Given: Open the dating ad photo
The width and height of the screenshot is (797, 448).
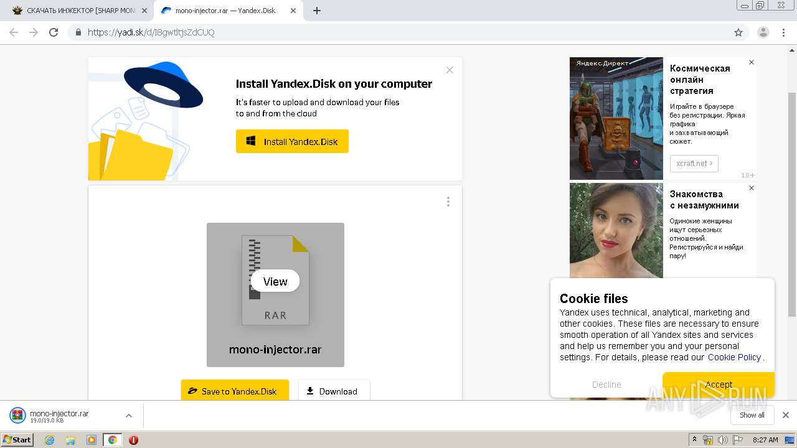Looking at the screenshot, I should [616, 230].
